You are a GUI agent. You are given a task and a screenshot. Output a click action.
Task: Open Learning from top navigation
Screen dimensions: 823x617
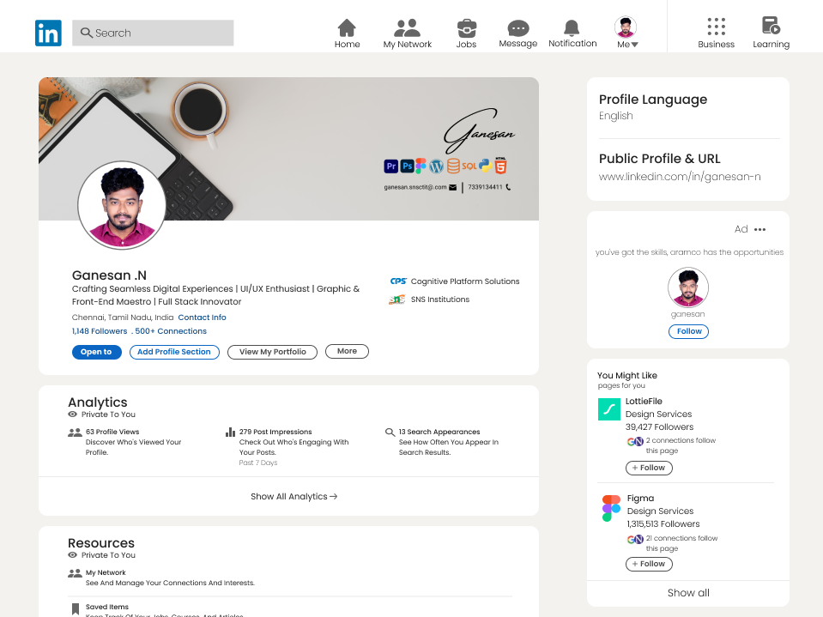pyautogui.click(x=770, y=27)
